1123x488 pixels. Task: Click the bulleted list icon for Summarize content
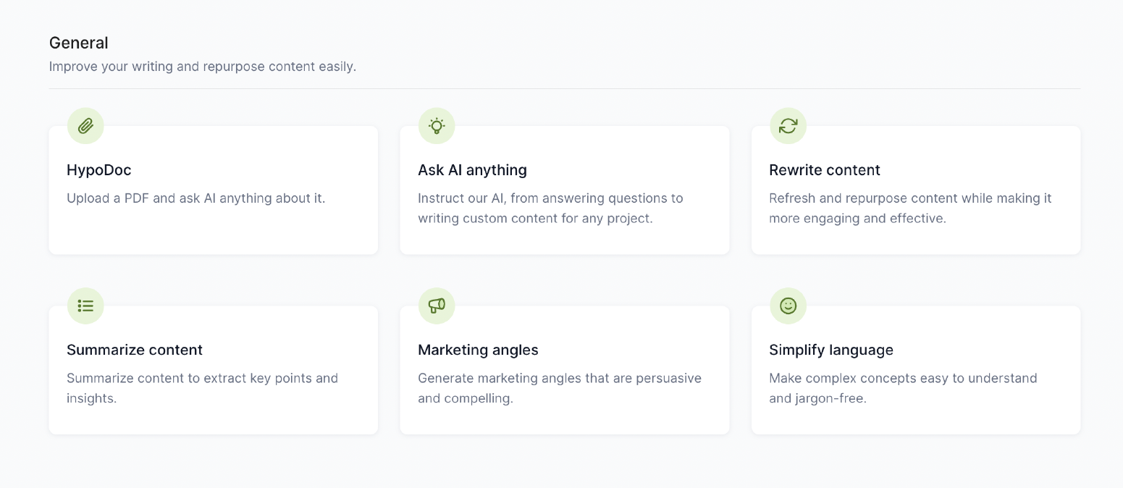pyautogui.click(x=85, y=306)
